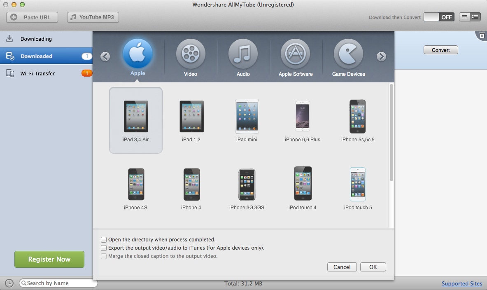The image size is (487, 290).
Task: Click the left arrow in category bar
Action: point(105,56)
